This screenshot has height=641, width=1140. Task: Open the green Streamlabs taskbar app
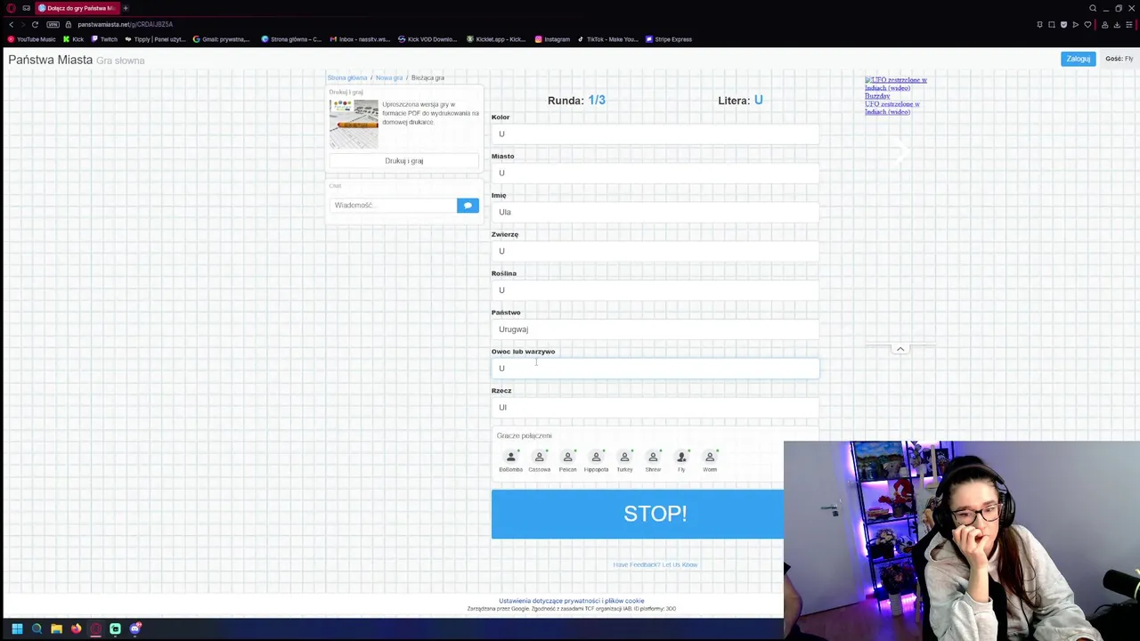[115, 629]
